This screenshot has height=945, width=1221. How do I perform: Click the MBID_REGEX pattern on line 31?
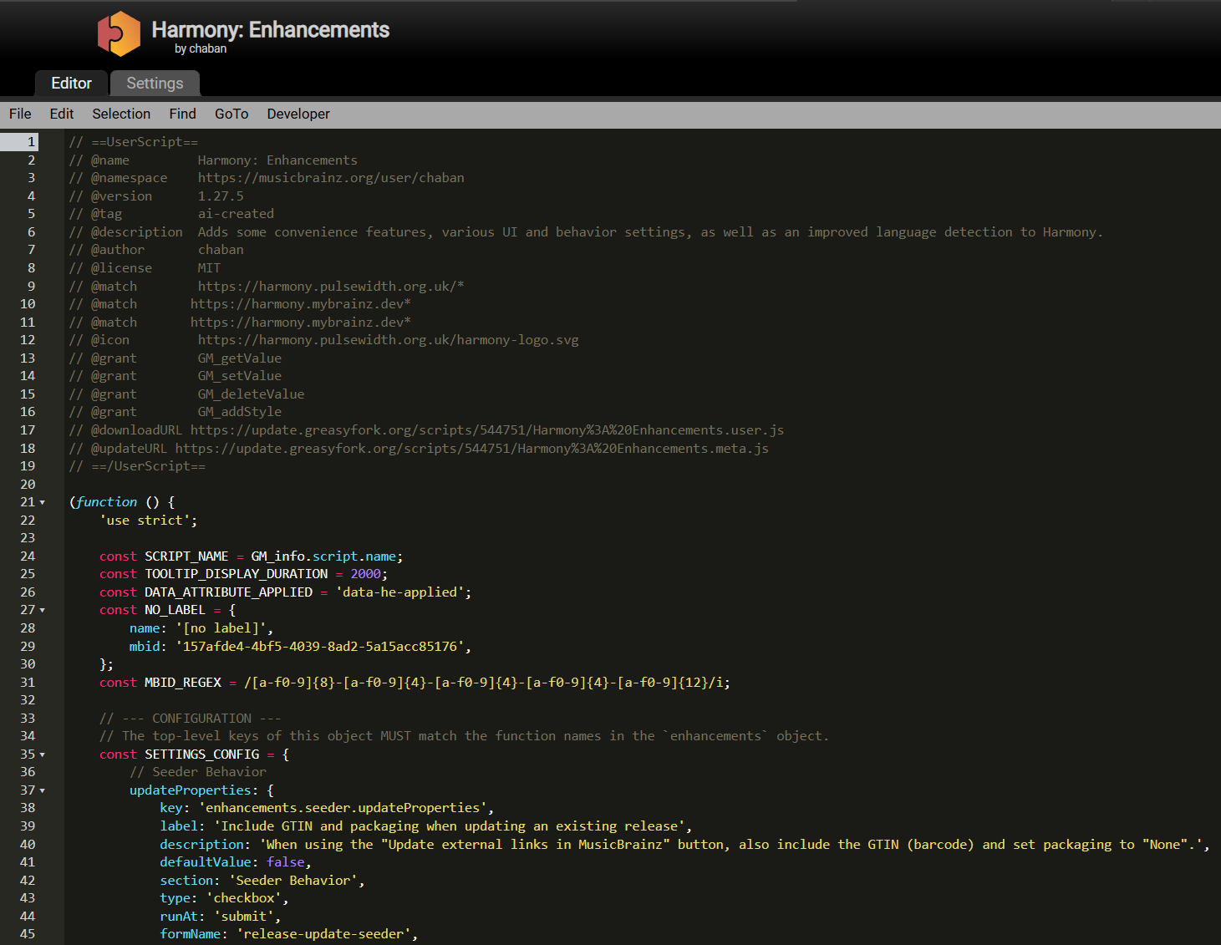point(483,683)
